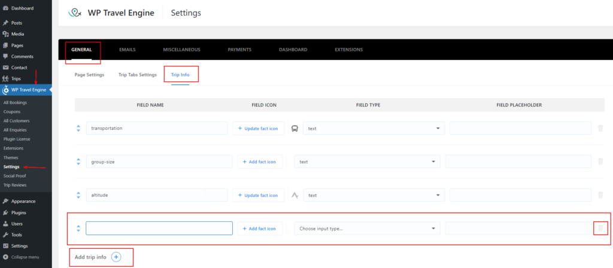Open field type dropdown for transportation
Viewport: 613px width, 268px height.
click(x=374, y=128)
